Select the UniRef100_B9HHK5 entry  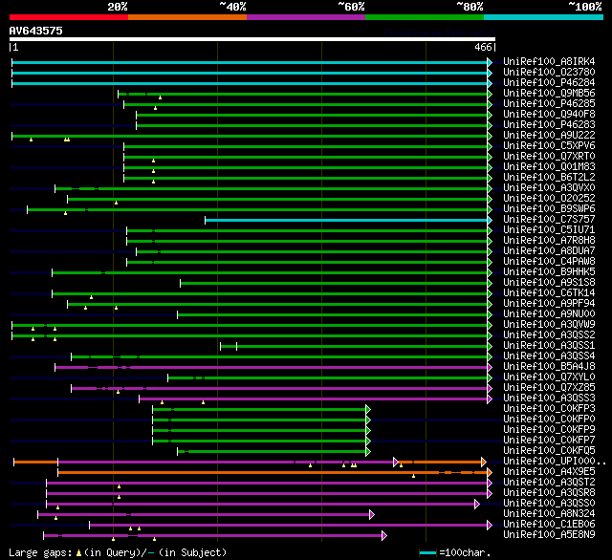click(x=549, y=271)
